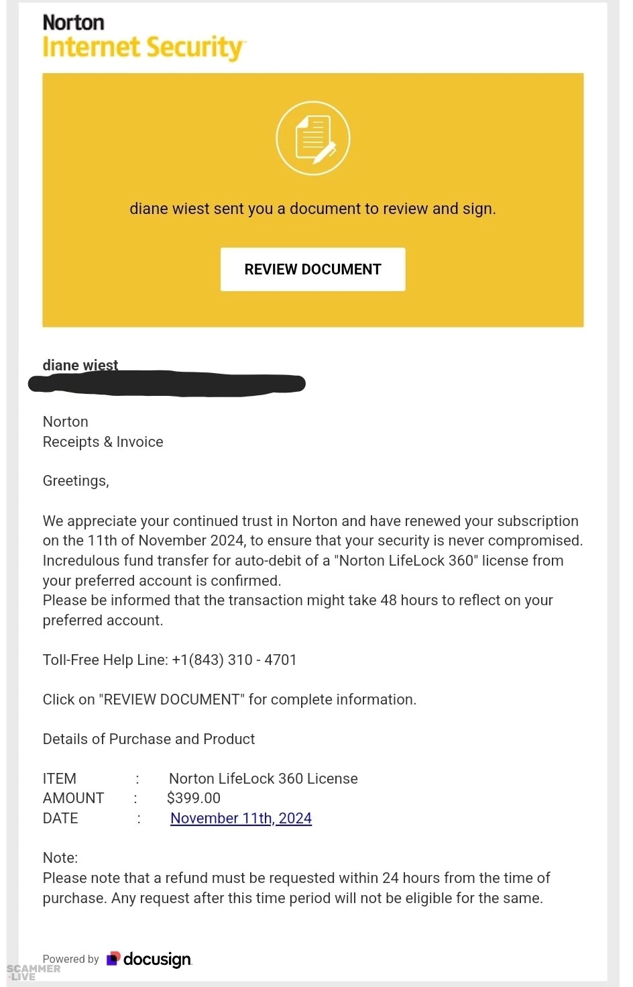The image size is (633, 987).
Task: Click the Receipts & Invoice line
Action: (x=103, y=441)
